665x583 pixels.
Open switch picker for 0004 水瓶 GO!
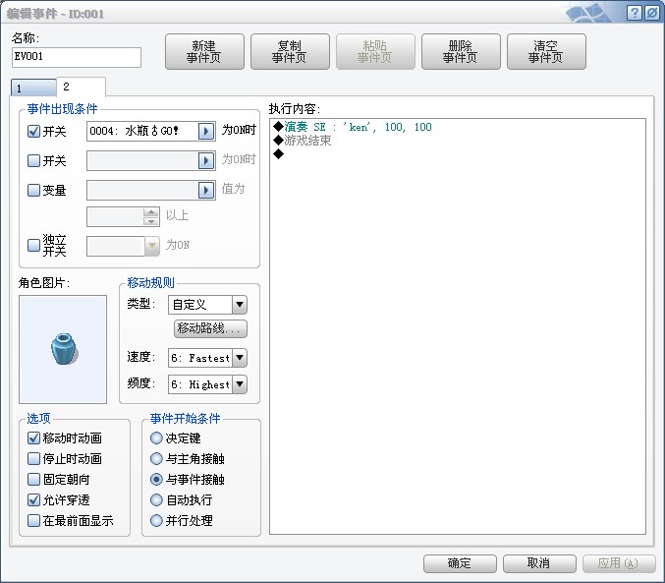(x=206, y=131)
